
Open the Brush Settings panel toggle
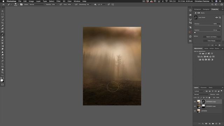pos(21,5)
